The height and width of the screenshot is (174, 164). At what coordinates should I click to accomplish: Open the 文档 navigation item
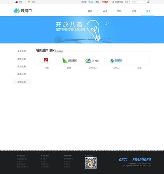(x=119, y=11)
